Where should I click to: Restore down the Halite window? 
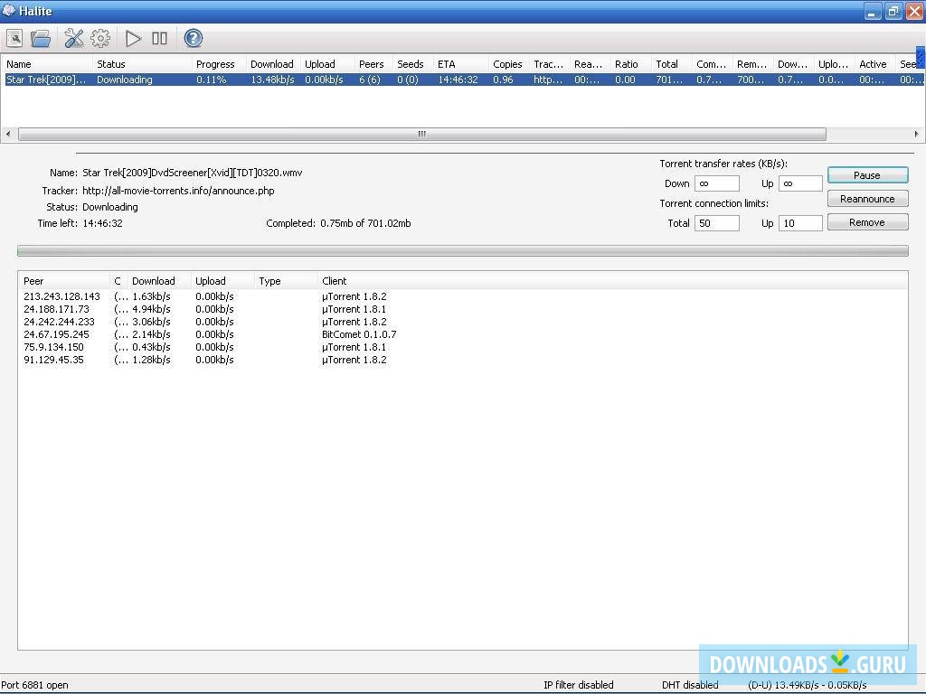pyautogui.click(x=893, y=11)
